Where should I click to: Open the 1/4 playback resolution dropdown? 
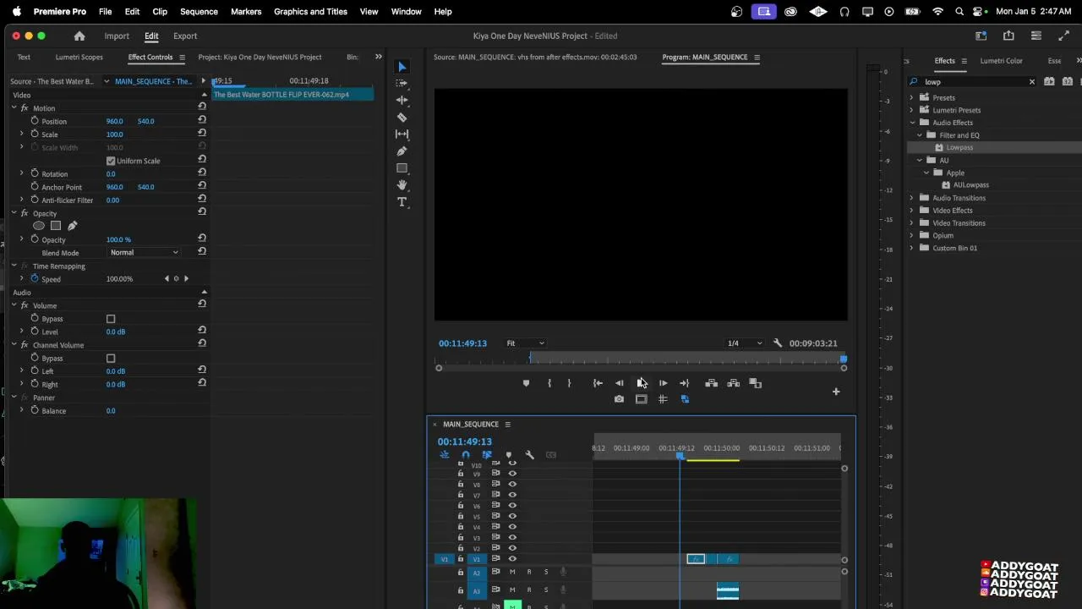745,343
